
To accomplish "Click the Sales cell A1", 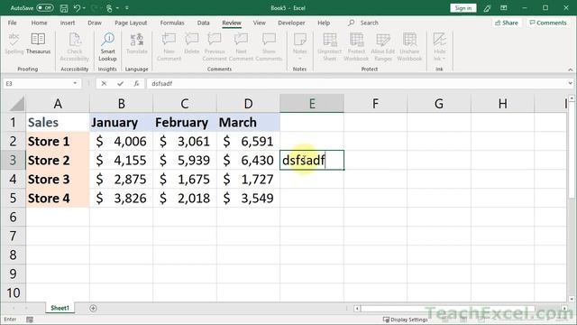I will pyautogui.click(x=58, y=123).
